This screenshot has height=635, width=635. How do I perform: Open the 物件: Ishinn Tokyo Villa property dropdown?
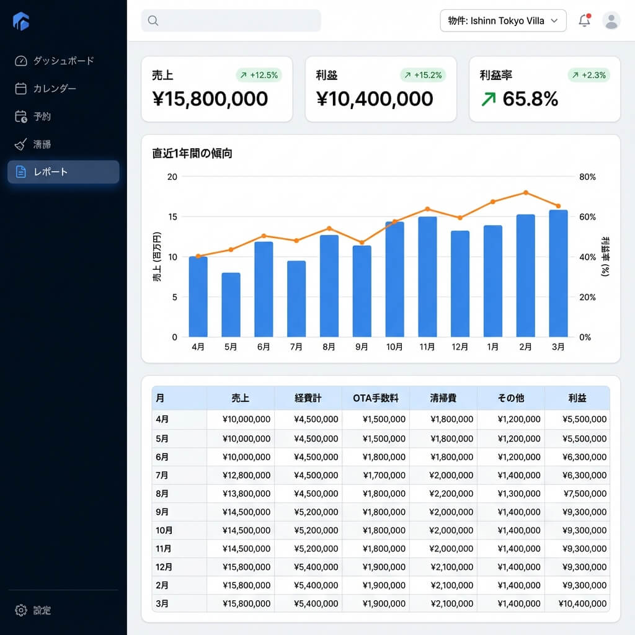click(x=502, y=20)
